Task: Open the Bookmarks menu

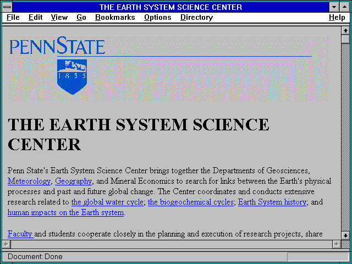Action: 115,18
